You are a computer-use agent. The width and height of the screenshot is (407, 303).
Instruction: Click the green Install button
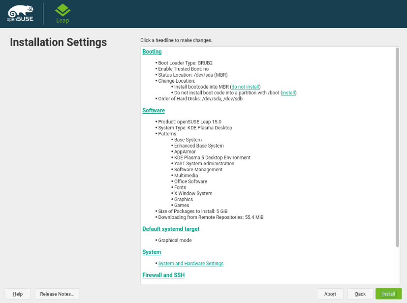point(388,294)
